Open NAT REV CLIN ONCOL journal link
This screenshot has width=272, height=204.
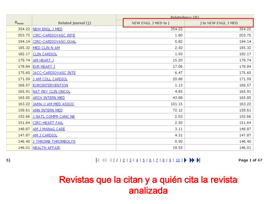[x=52, y=92]
